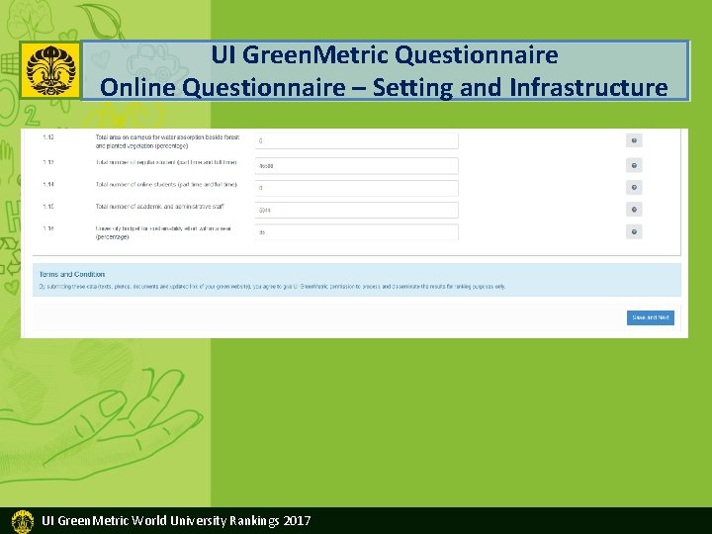Open help icon for university sustainability budget question
712x534 pixels.
coord(634,231)
